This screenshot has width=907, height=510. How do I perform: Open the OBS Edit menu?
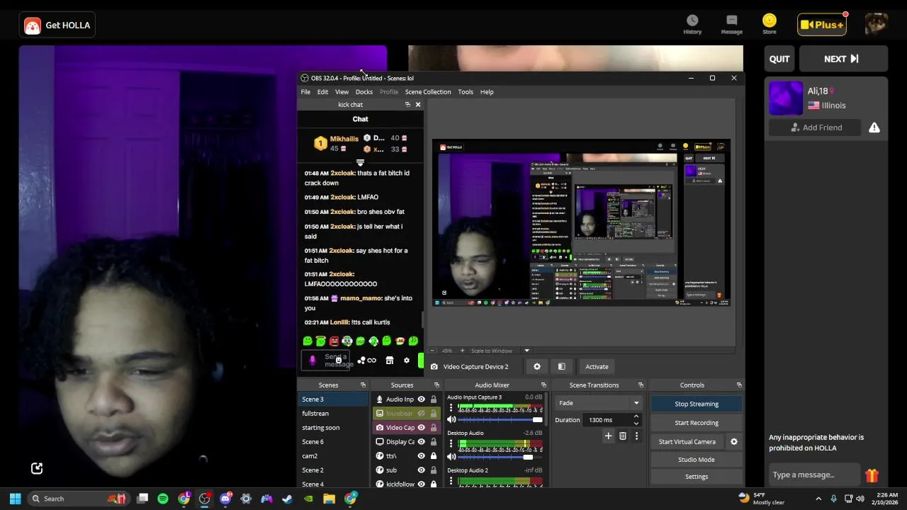[322, 92]
